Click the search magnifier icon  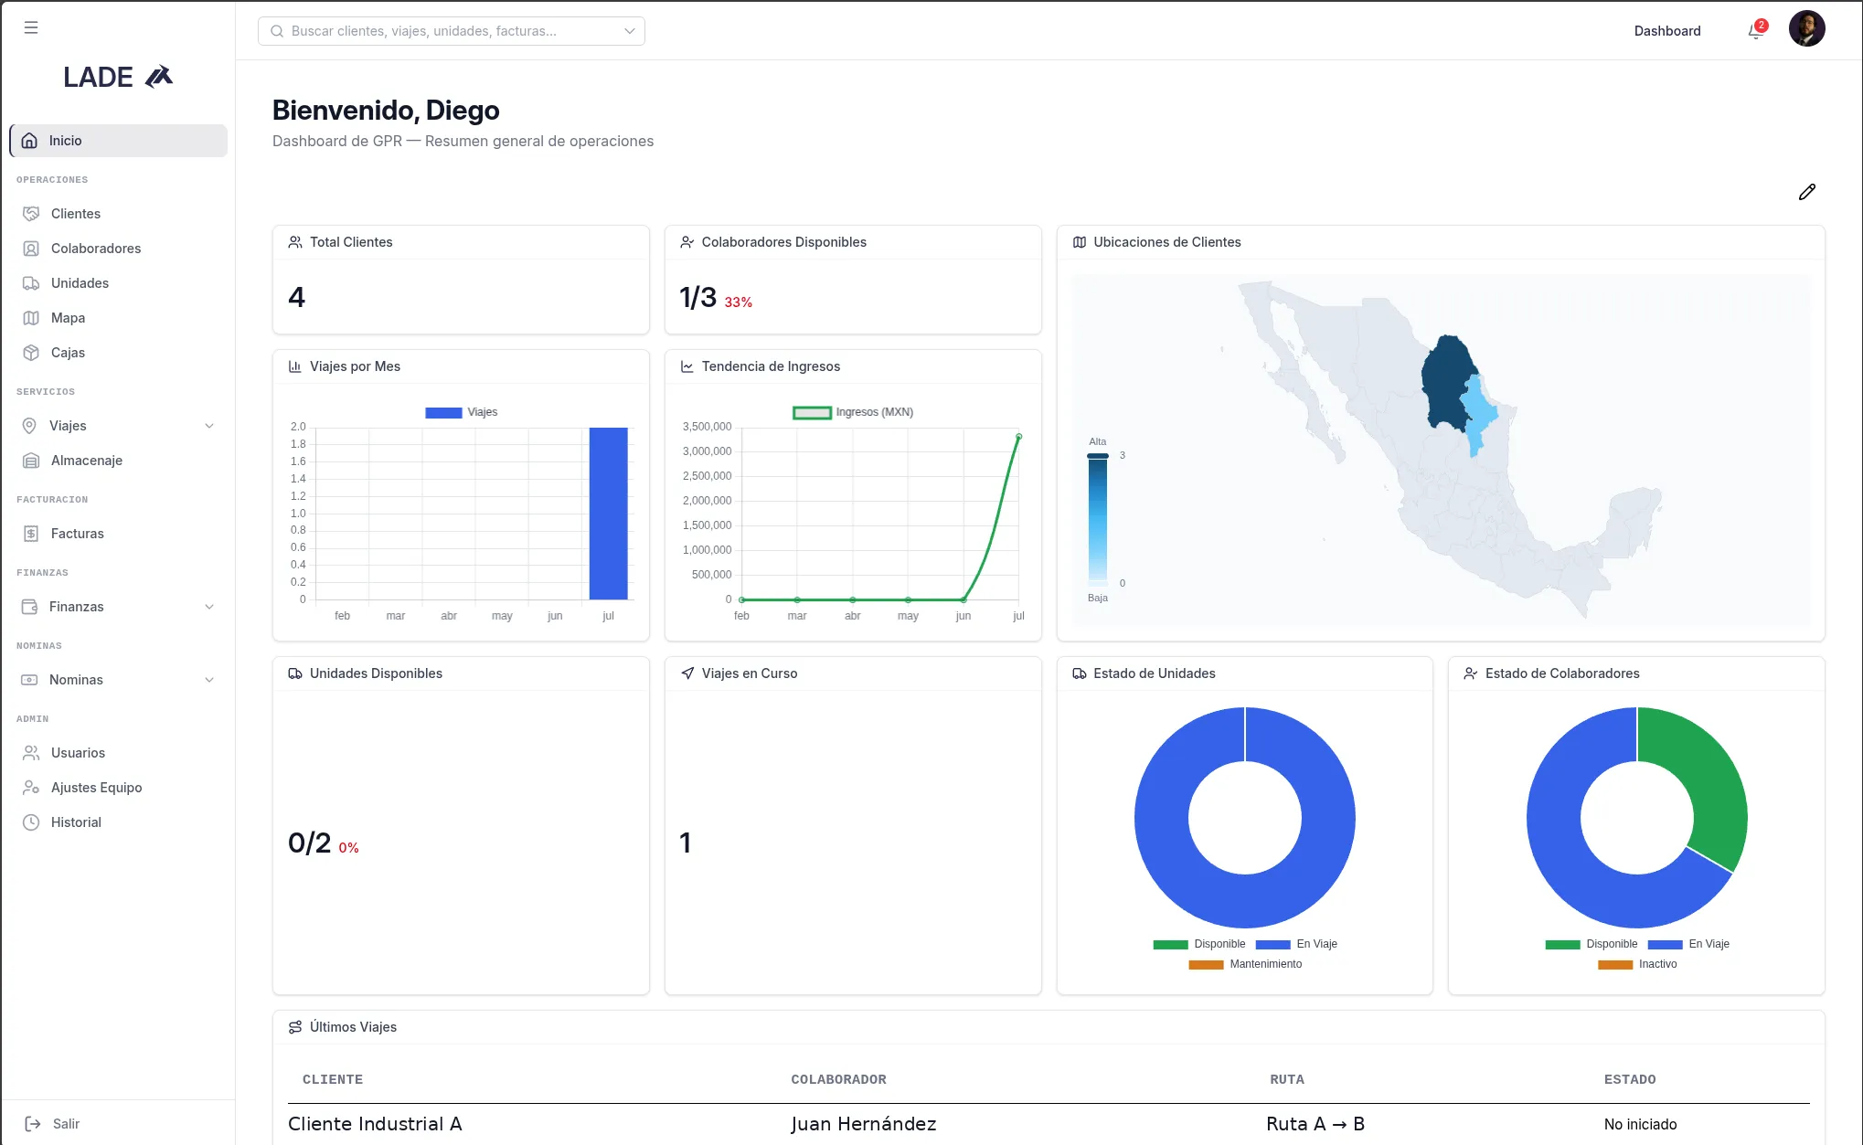[277, 31]
